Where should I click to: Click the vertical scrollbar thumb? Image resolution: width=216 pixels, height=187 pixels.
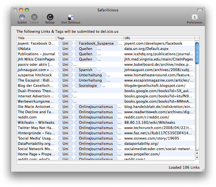click(x=197, y=53)
